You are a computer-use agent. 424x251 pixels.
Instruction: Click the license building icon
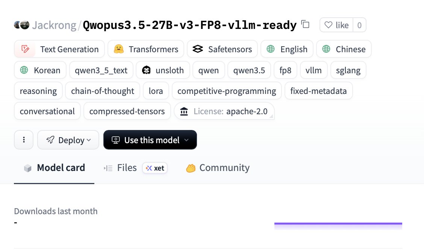(x=184, y=111)
